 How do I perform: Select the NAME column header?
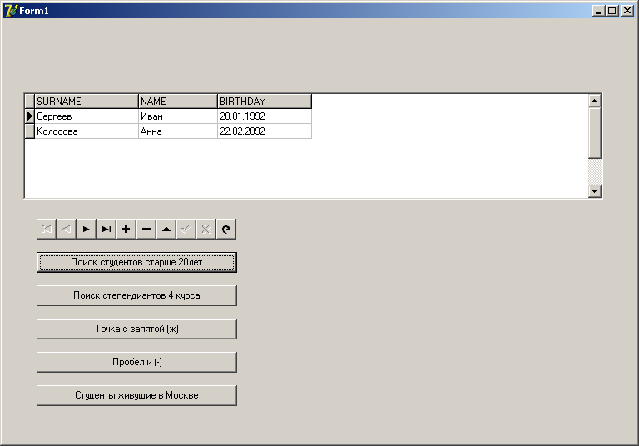[x=178, y=102]
